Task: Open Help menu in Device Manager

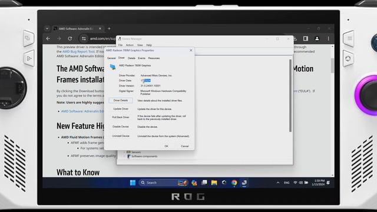Action: coord(149,45)
